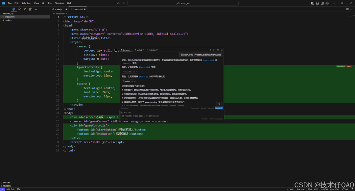Open the Run menu
Viewport: 355px width, 191px height.
pyautogui.click(x=50, y=3)
